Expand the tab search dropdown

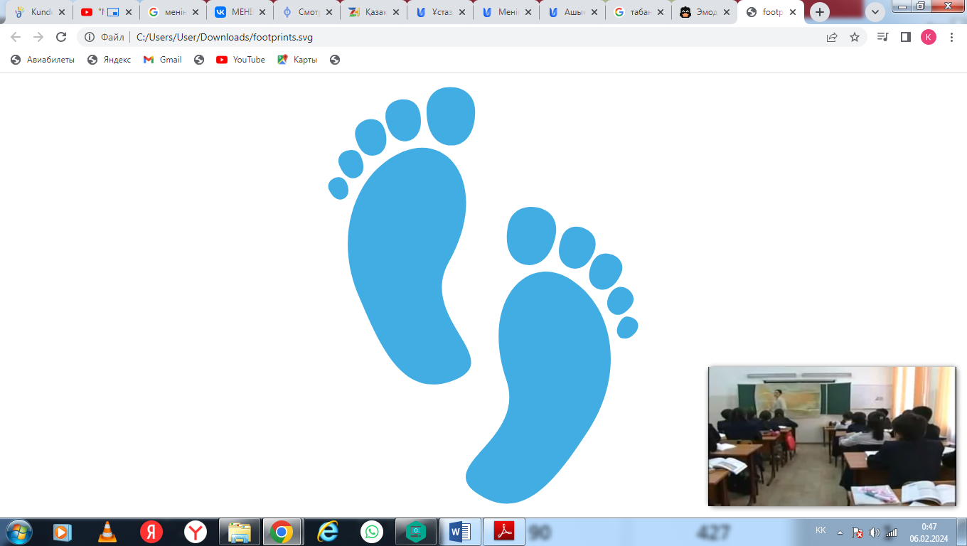point(876,12)
